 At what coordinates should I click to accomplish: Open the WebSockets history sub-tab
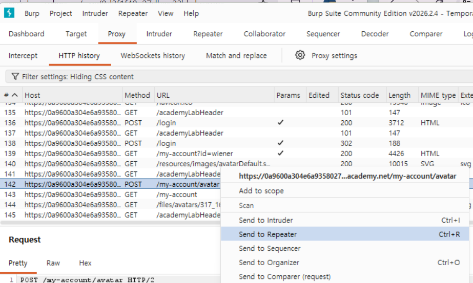(153, 55)
